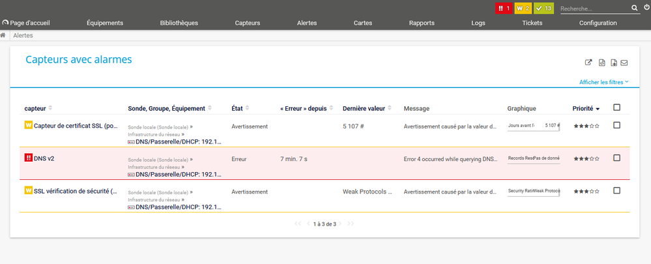This screenshot has width=651, height=264.
Task: Open the SSL vérification de sécurité sensor
Action: [x=75, y=191]
